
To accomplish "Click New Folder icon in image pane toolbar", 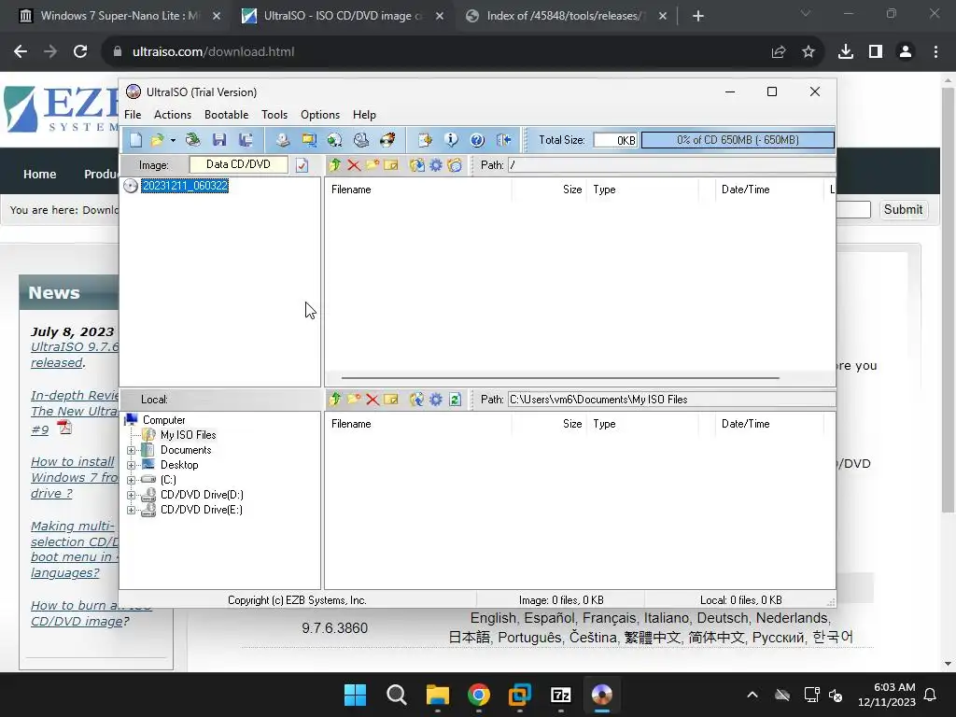I will 373,165.
